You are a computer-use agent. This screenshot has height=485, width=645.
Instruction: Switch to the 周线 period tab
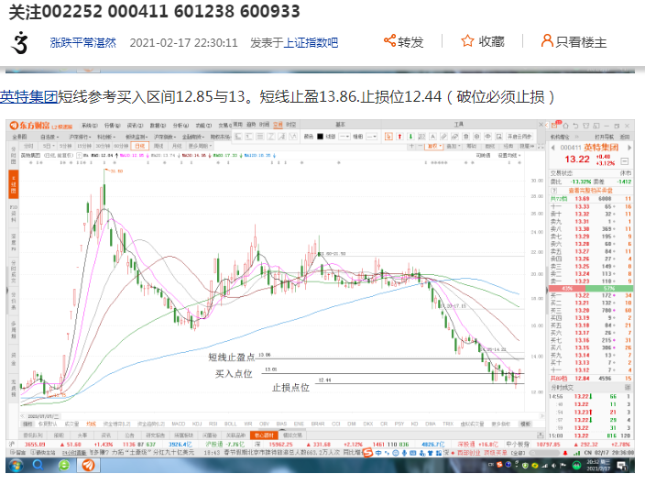tap(159, 146)
